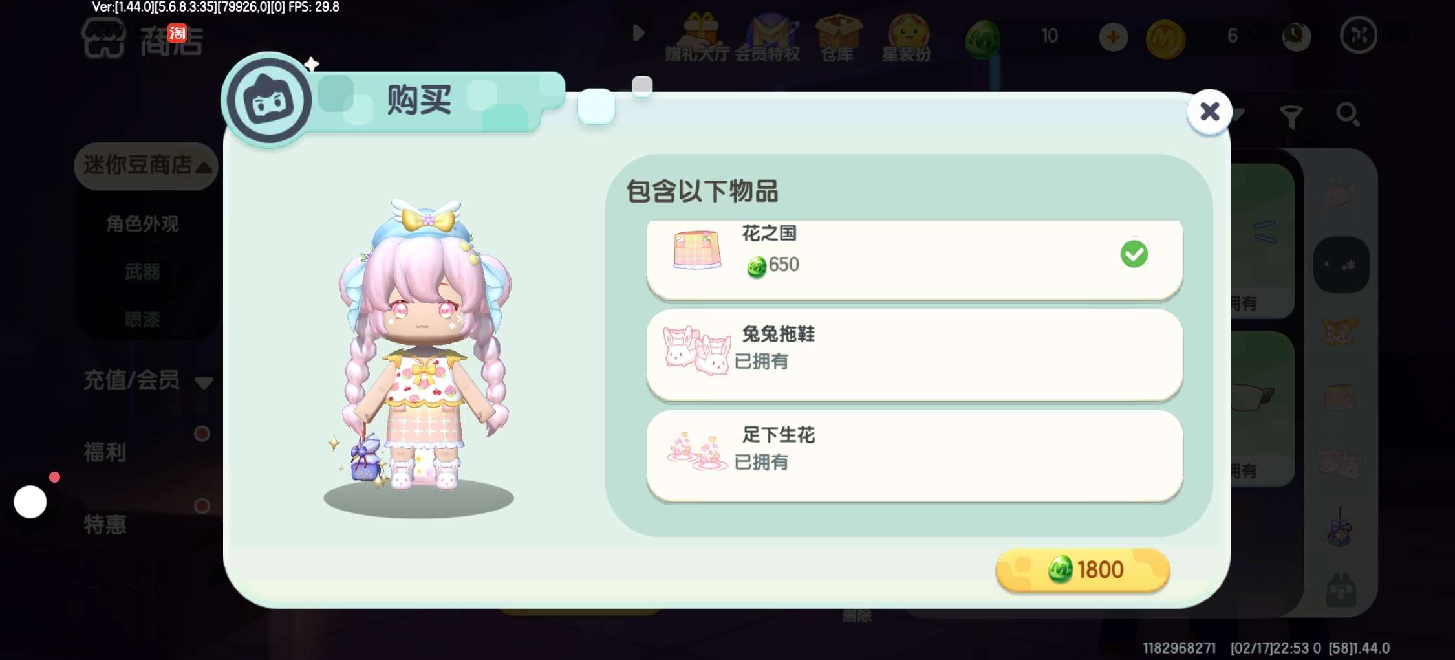Tap the top bar play arrow
Screen dimensions: 1455x660
pyautogui.click(x=639, y=33)
